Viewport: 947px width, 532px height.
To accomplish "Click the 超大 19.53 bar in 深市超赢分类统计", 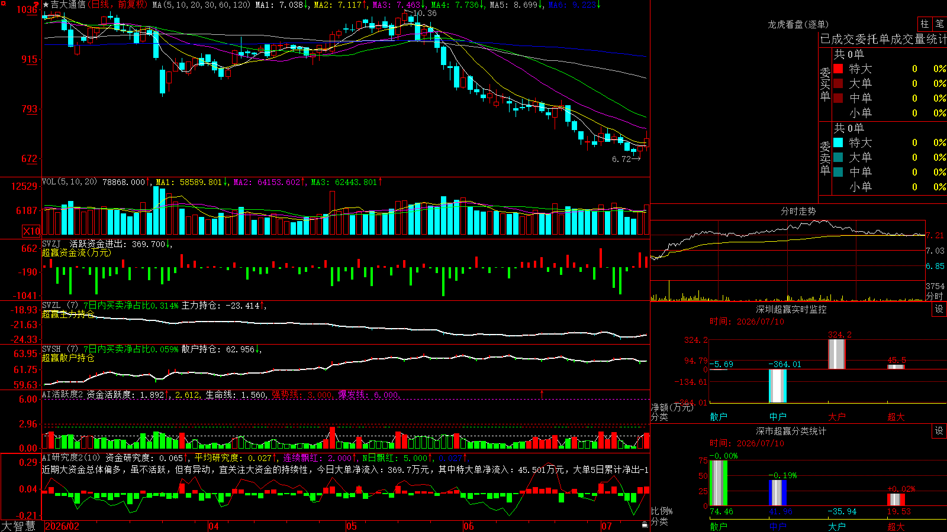I will [x=896, y=499].
